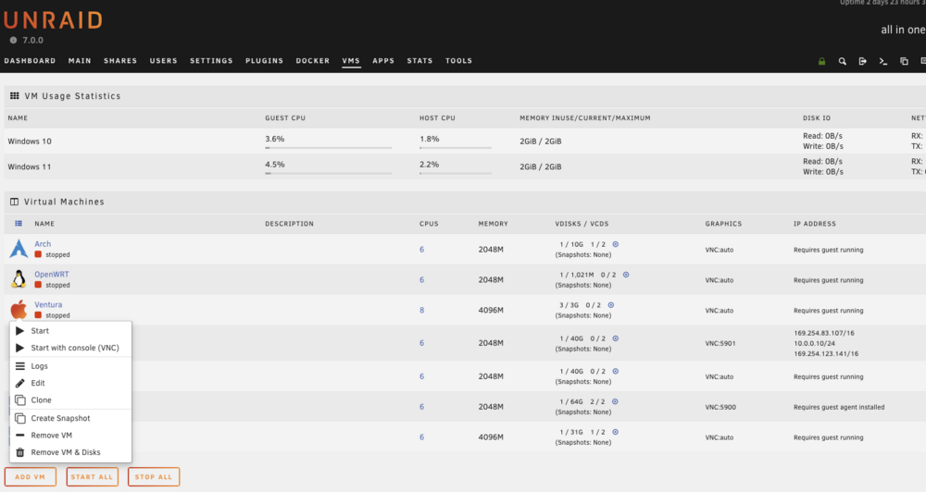The image size is (926, 492).
Task: Open the Plugins tab
Action: click(x=265, y=61)
